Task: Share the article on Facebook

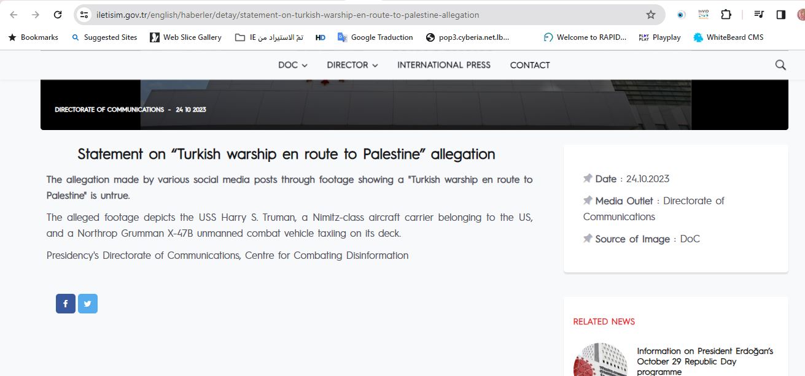Action: coord(66,304)
